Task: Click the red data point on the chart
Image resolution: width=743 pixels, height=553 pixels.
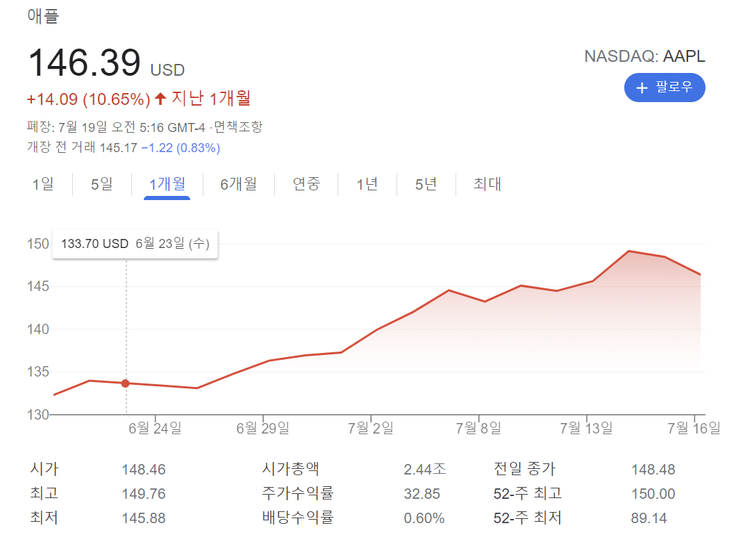Action: pyautogui.click(x=125, y=383)
